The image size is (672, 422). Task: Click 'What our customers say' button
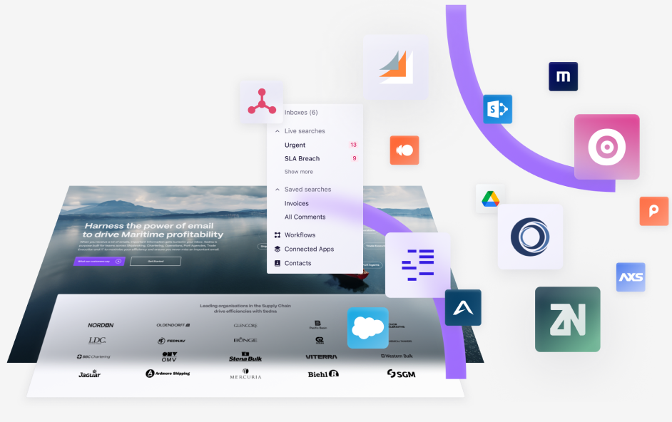point(99,262)
